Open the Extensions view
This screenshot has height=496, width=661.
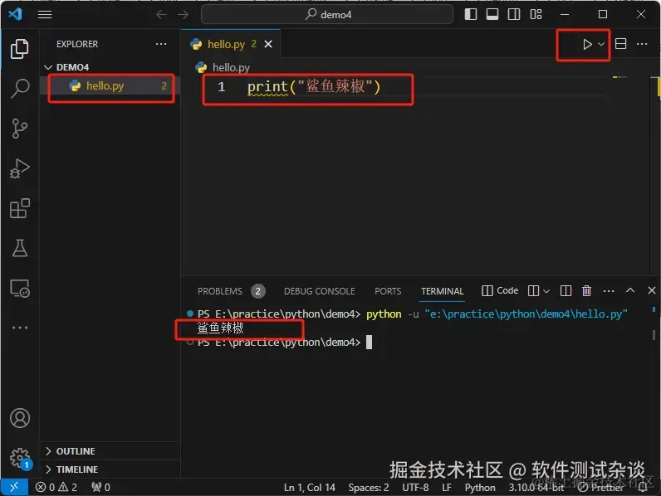click(x=19, y=208)
